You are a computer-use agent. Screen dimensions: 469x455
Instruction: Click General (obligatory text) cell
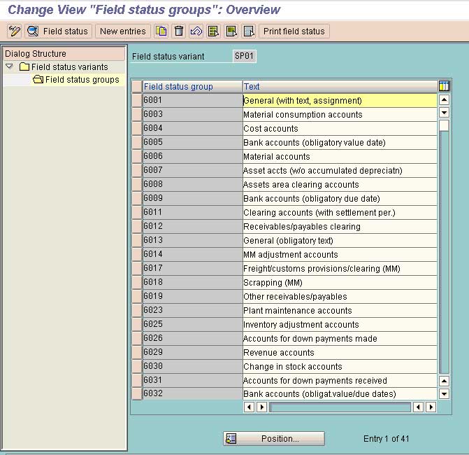(x=340, y=241)
